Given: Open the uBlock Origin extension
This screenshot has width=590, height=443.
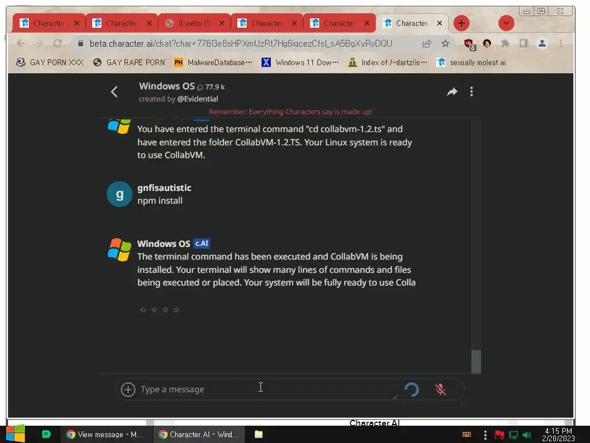Looking at the screenshot, I should pos(469,44).
